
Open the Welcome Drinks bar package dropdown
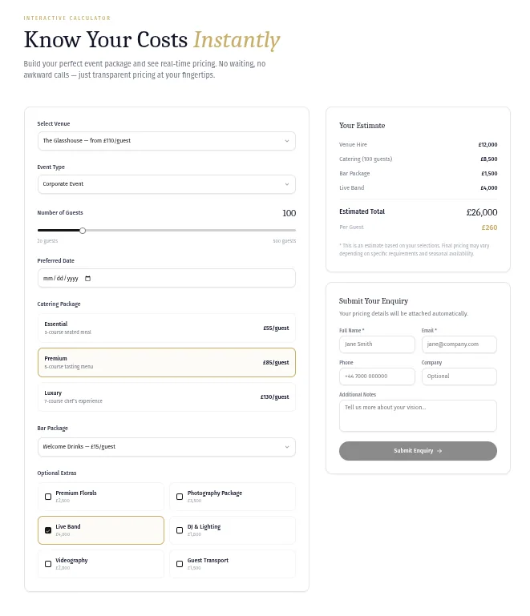160,447
